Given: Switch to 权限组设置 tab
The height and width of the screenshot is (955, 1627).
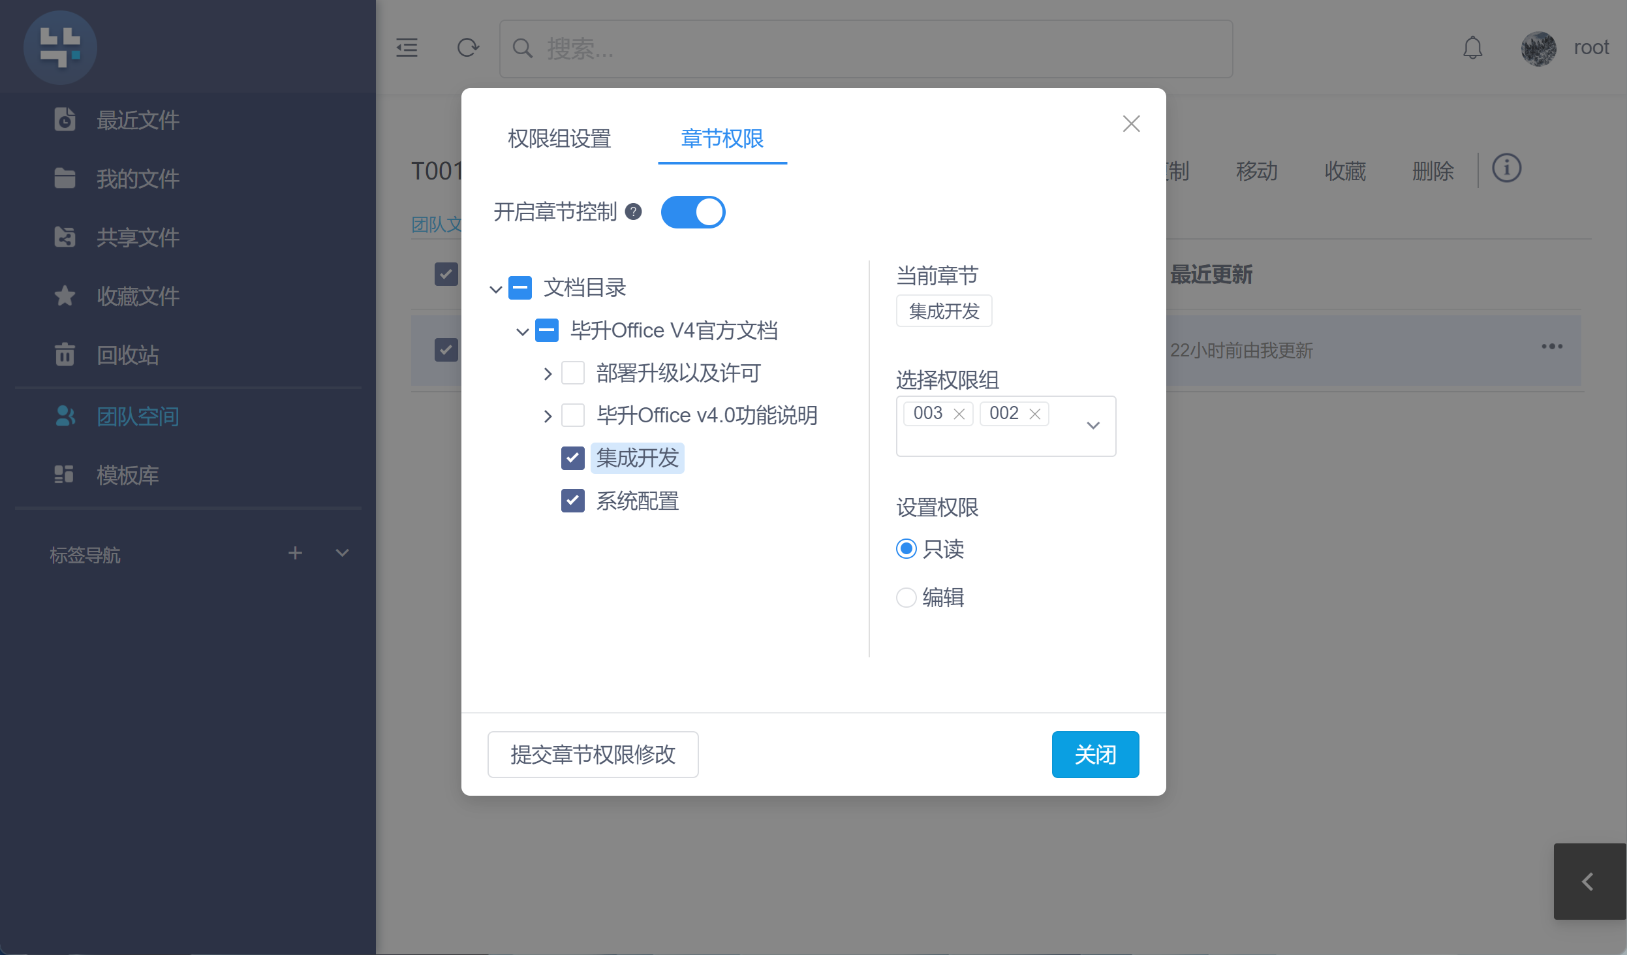Looking at the screenshot, I should pyautogui.click(x=559, y=138).
